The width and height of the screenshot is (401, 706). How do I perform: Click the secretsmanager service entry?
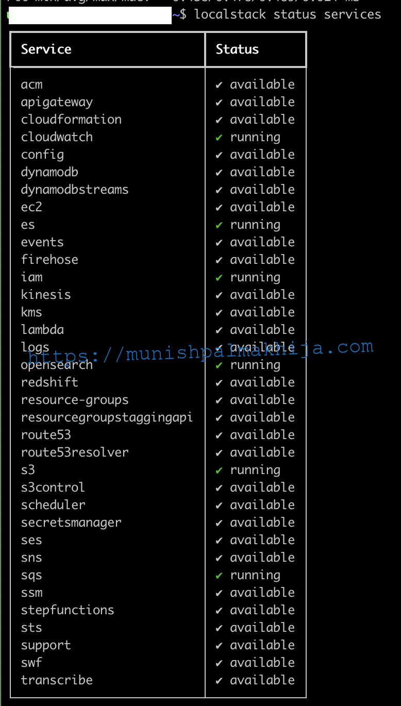pos(71,523)
